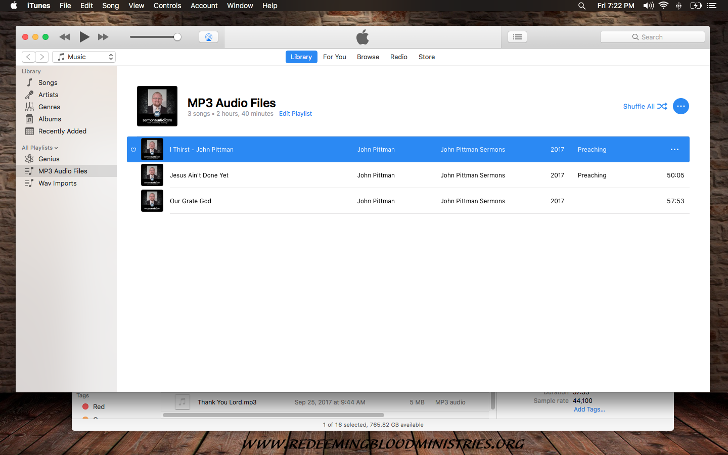Open the iTunes application menu
Image resolution: width=728 pixels, height=455 pixels.
click(x=38, y=6)
